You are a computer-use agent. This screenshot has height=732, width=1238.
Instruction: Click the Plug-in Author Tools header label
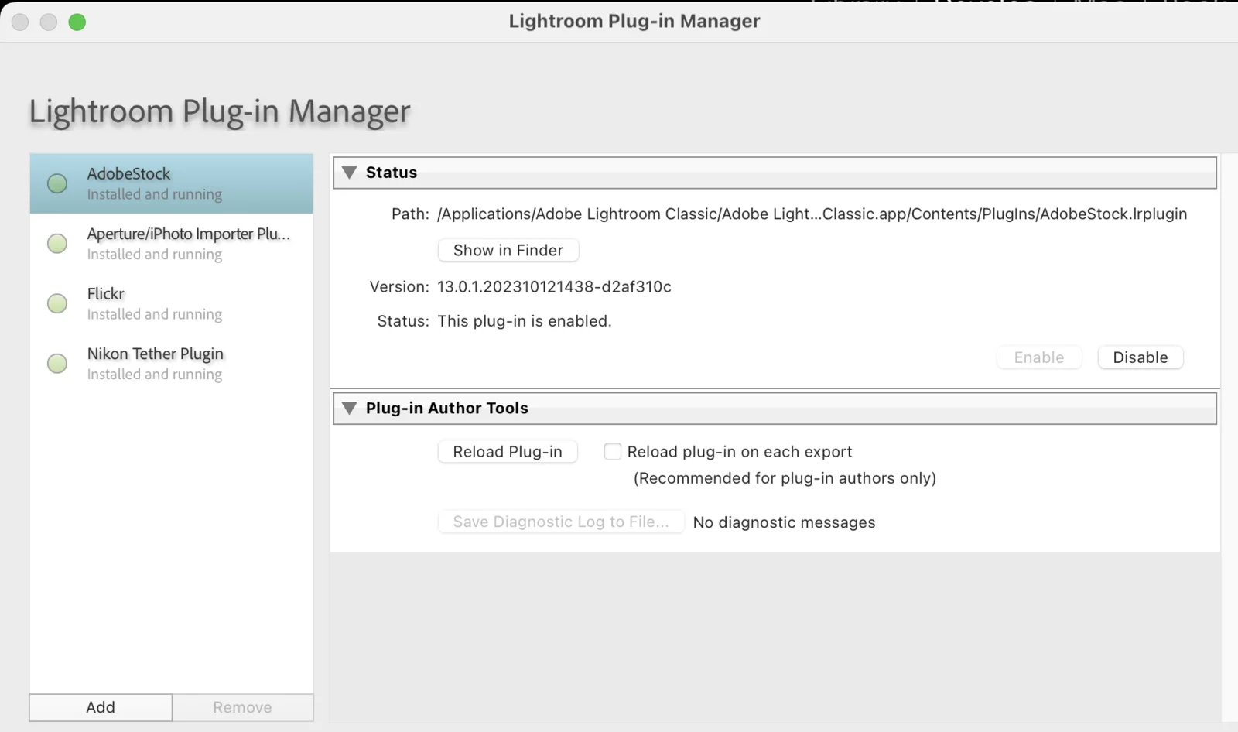447,408
